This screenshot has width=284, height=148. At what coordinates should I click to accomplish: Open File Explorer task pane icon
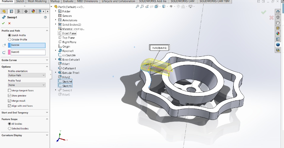pos(278,23)
